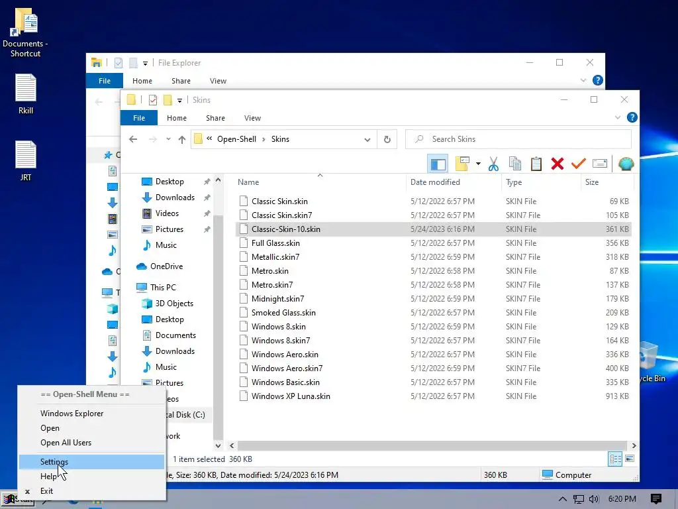Click the volume speaker tray icon

click(x=594, y=499)
